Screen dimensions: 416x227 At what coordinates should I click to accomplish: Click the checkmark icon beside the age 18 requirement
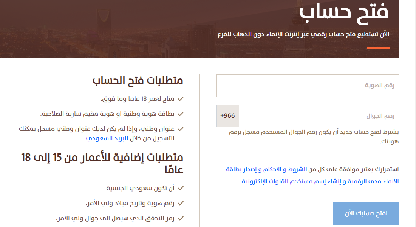(x=180, y=99)
